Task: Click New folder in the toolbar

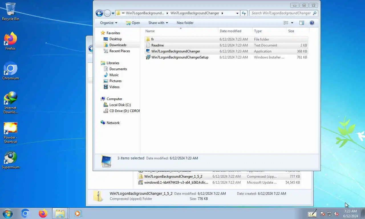Action: 185,23
